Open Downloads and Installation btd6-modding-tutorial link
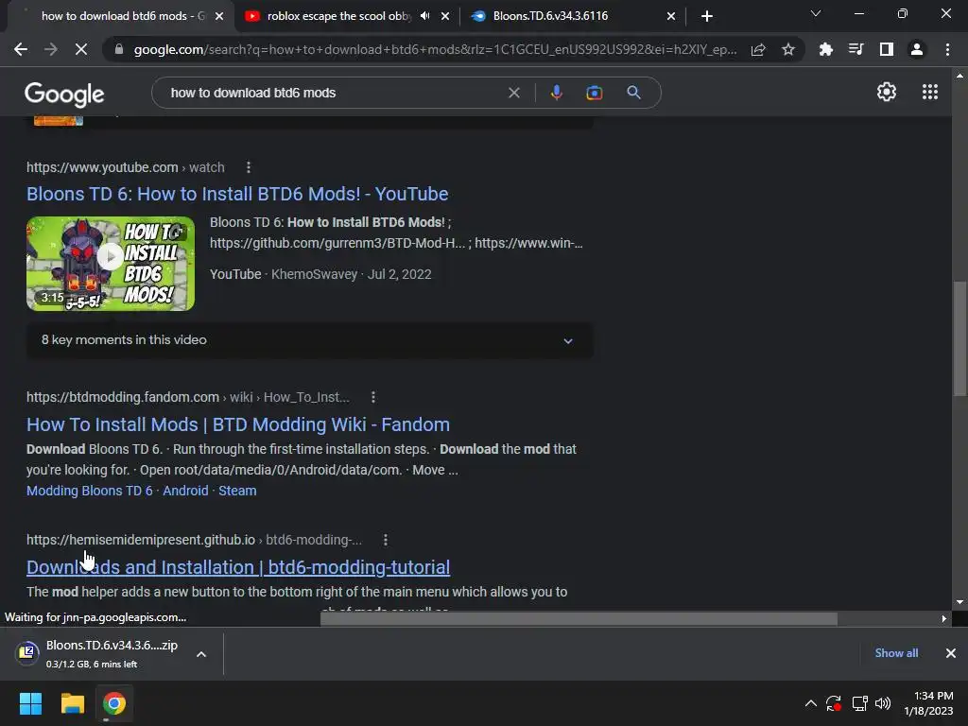Screen dimensions: 968x726 tap(237, 567)
